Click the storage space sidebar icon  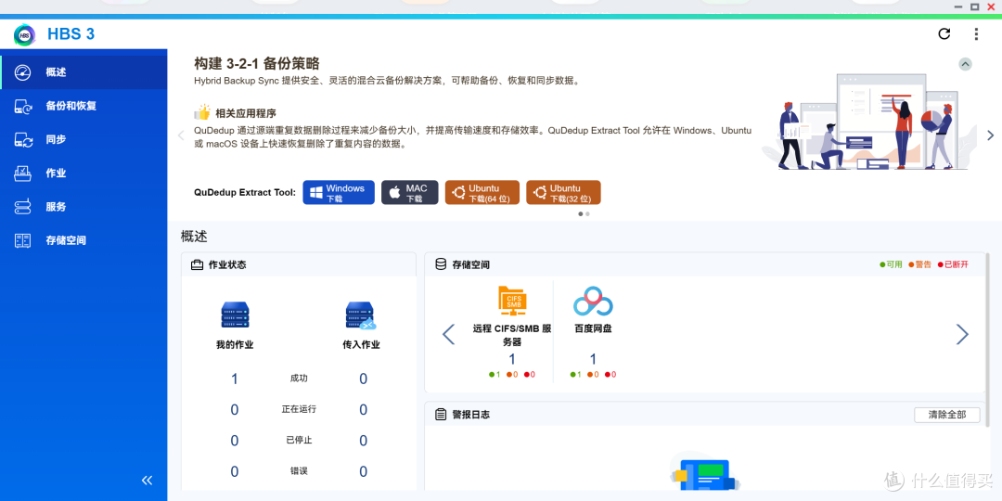[x=22, y=240]
